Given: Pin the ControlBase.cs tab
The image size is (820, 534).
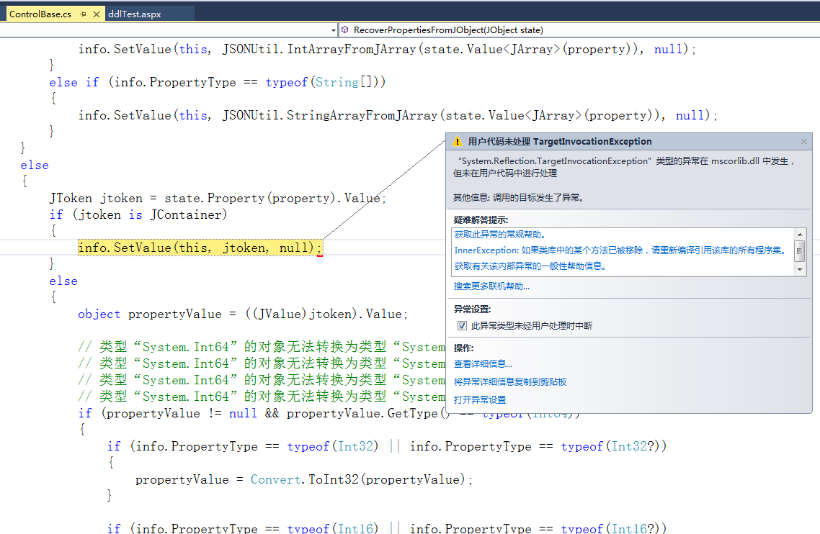Looking at the screenshot, I should pos(83,14).
